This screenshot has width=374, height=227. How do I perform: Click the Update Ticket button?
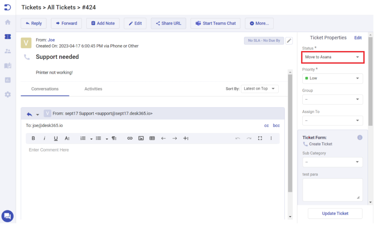point(335,214)
